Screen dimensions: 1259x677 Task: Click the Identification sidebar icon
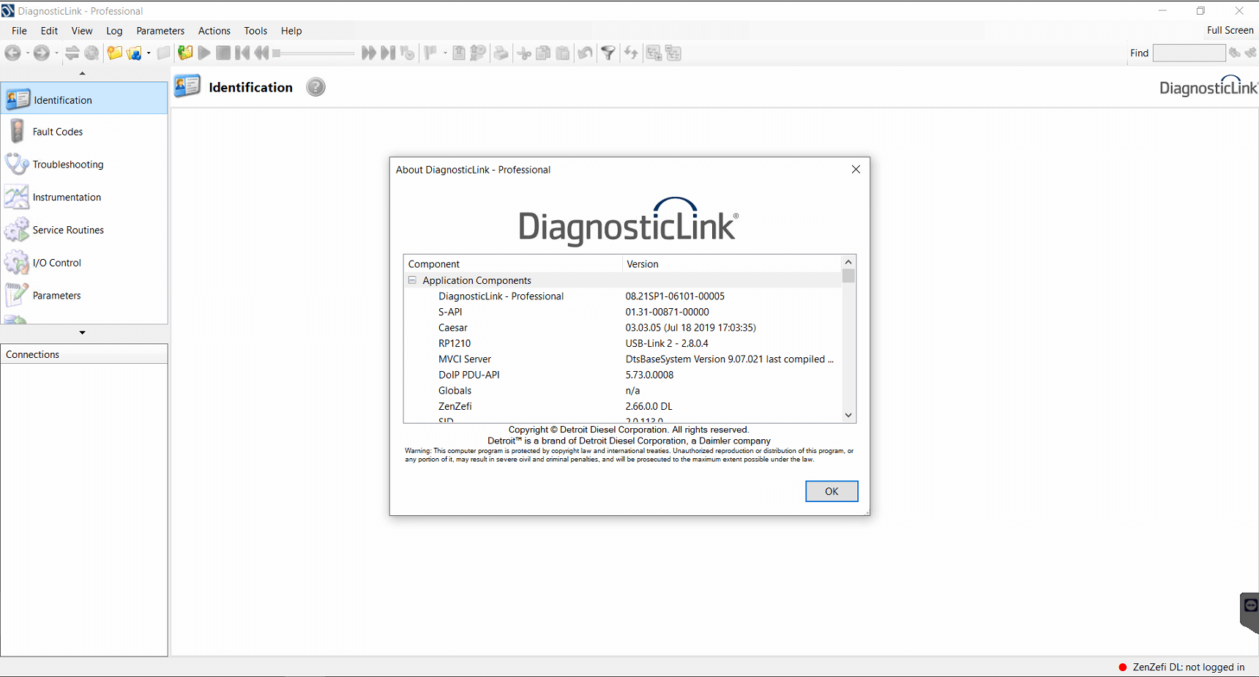click(x=18, y=99)
